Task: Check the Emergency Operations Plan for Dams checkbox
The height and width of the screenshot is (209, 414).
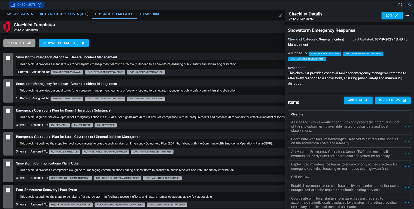Action: click(8, 110)
